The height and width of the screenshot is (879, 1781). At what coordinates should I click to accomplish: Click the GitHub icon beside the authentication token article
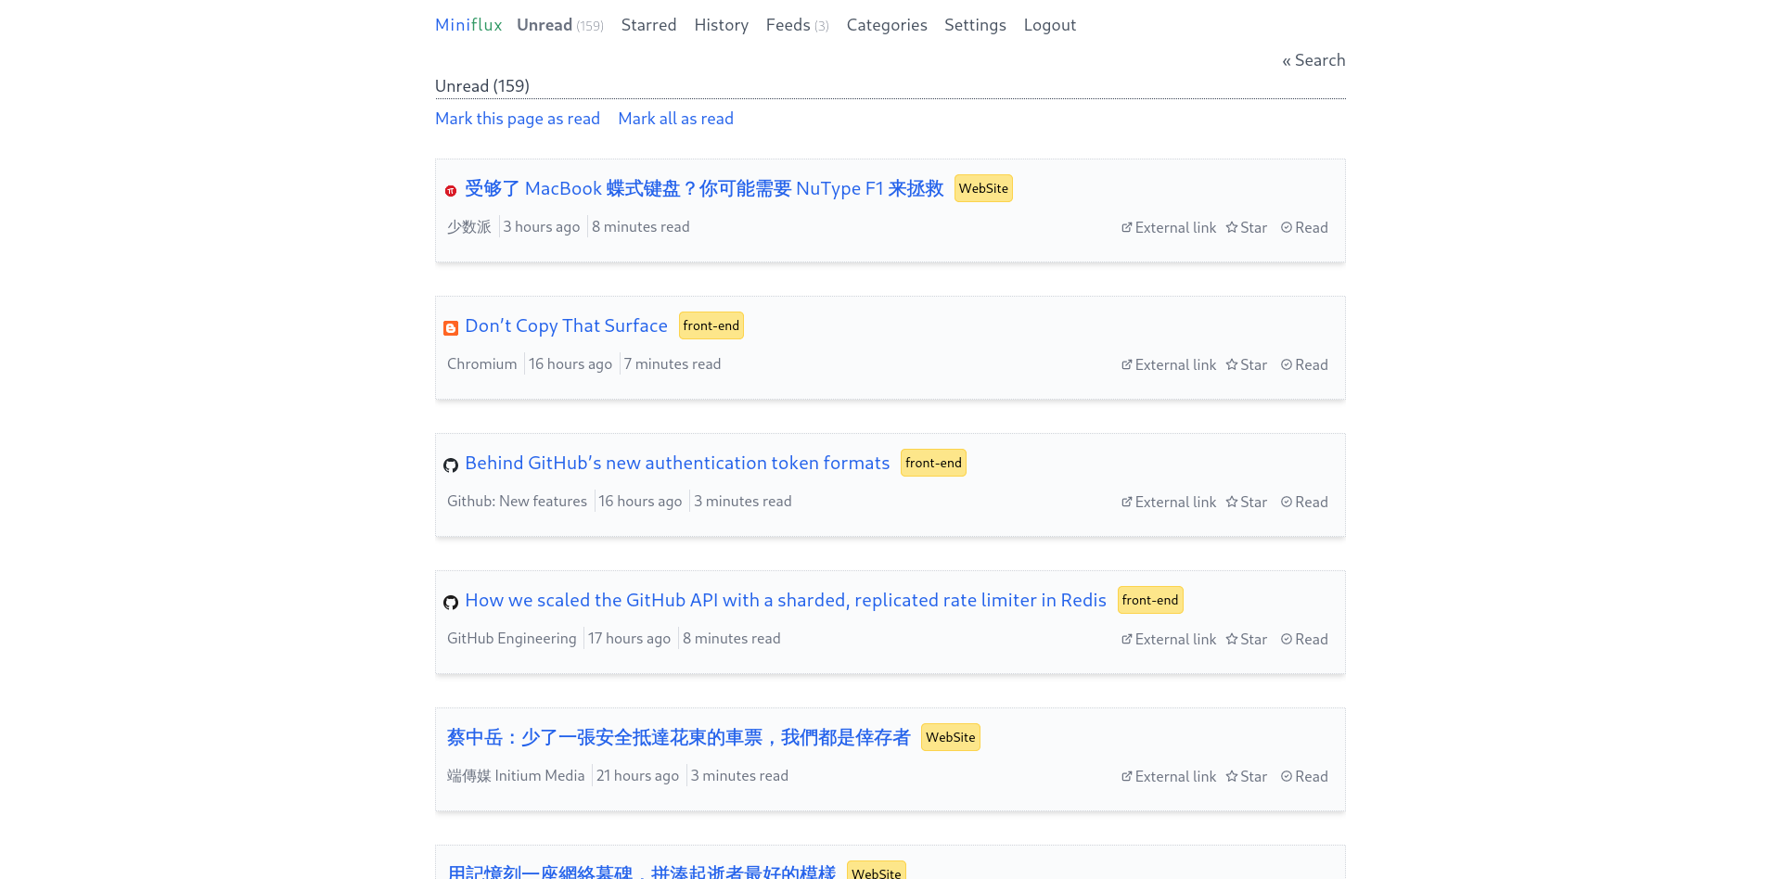click(x=451, y=465)
